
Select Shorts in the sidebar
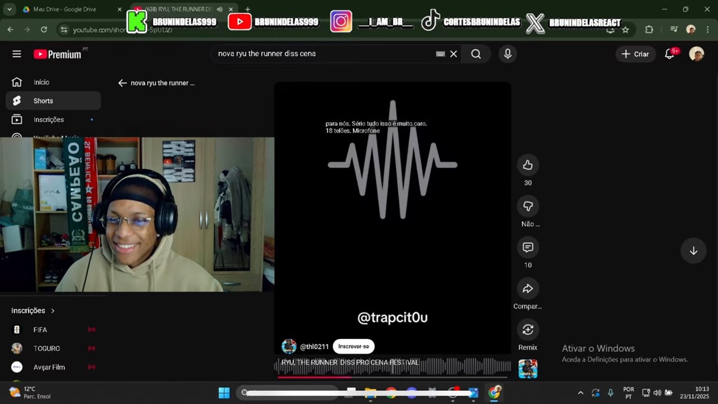tap(53, 101)
